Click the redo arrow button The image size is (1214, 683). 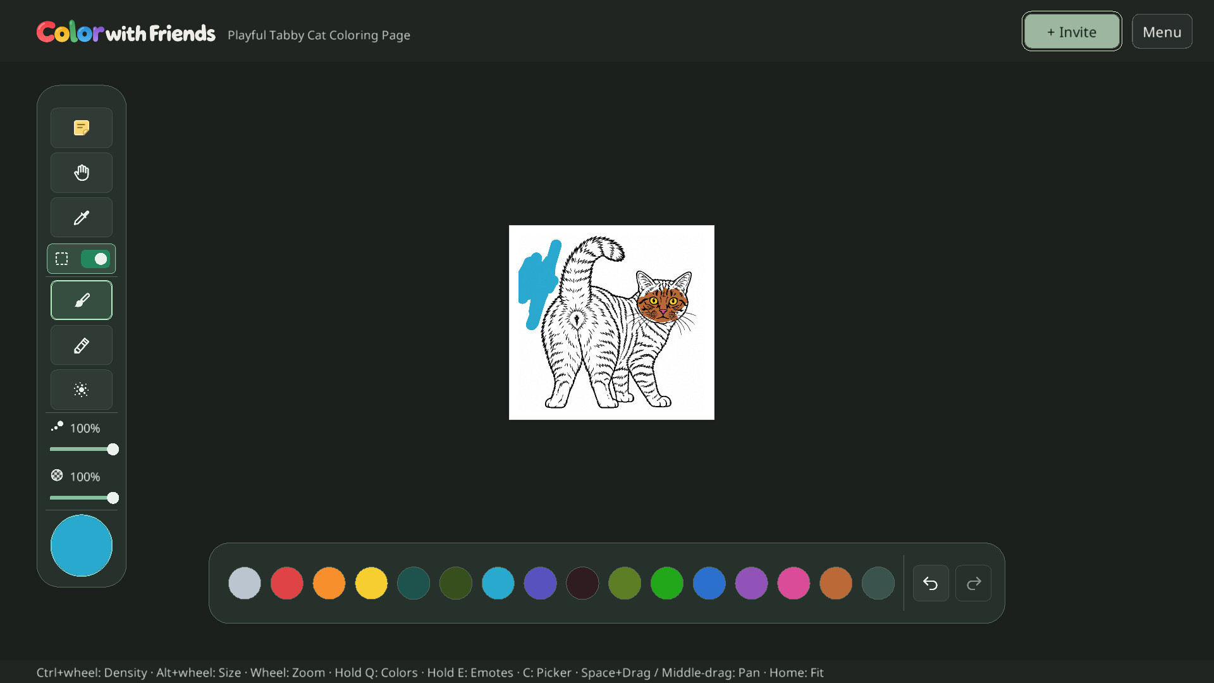[x=973, y=583]
